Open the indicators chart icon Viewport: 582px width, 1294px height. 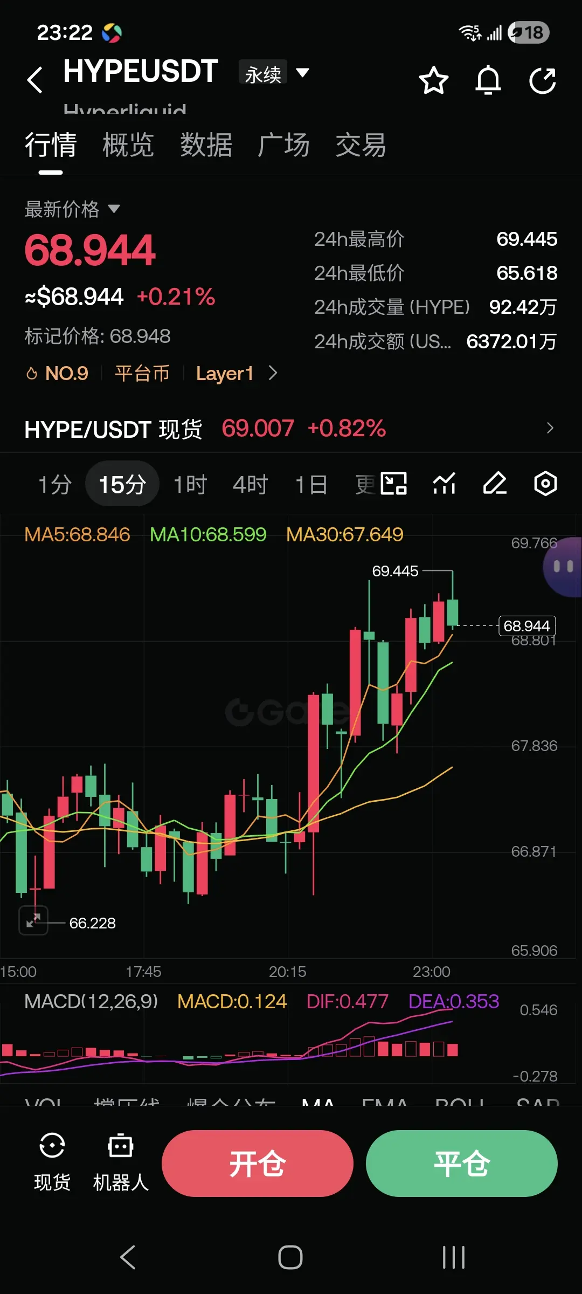coord(445,483)
